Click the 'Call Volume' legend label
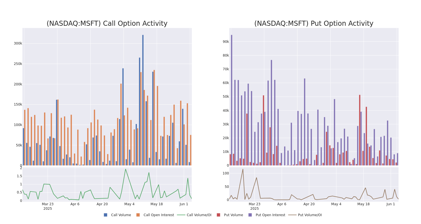The width and height of the screenshot is (421, 224). point(121,215)
